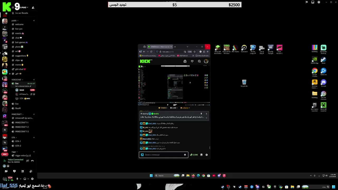The width and height of the screenshot is (338, 190).
Task: Open Recycle Bin on desktop
Action: click(244, 83)
